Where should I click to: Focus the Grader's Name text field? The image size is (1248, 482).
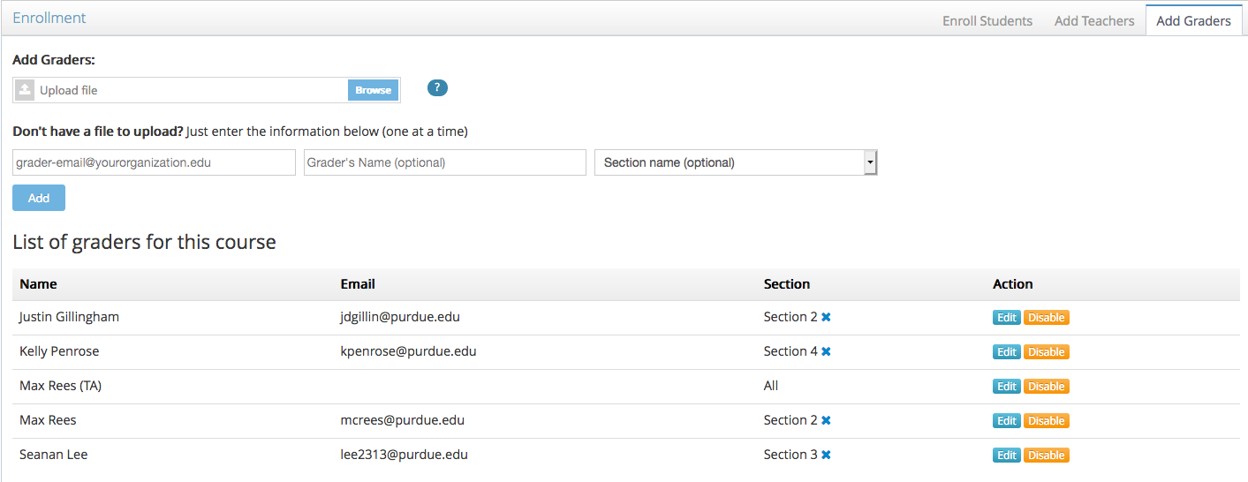[x=444, y=162]
